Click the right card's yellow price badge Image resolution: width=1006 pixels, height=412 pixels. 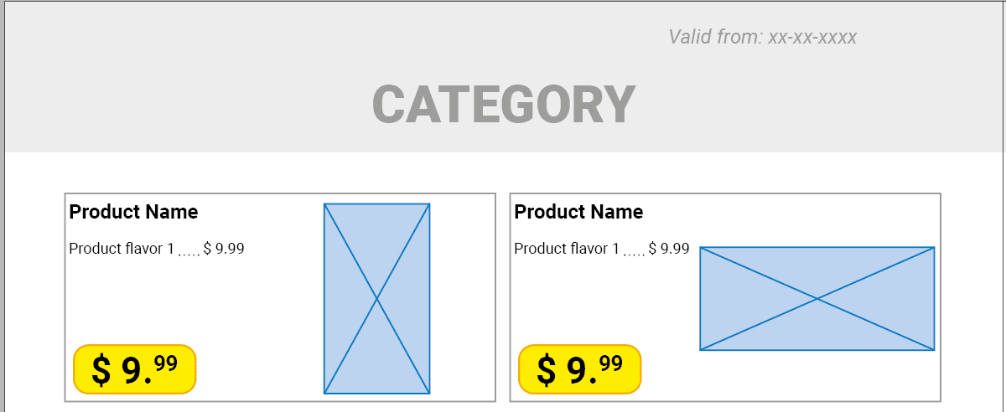pyautogui.click(x=579, y=369)
